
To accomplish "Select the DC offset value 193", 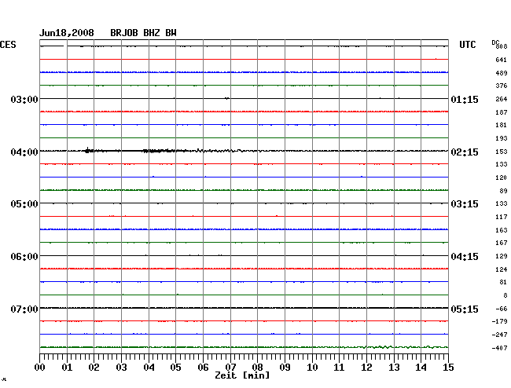I will [x=502, y=139].
